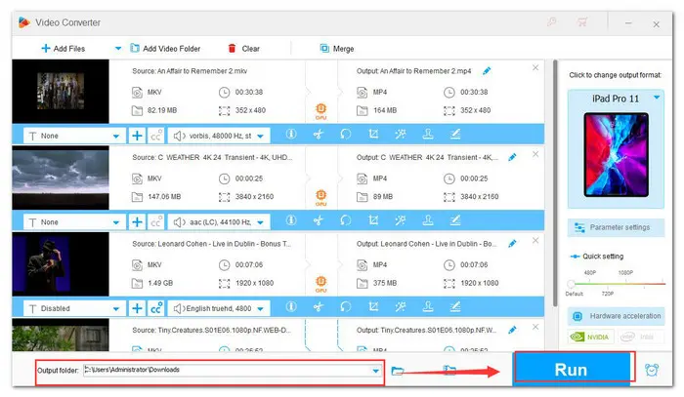Edit output name of Leonard Cohen video

pyautogui.click(x=512, y=244)
